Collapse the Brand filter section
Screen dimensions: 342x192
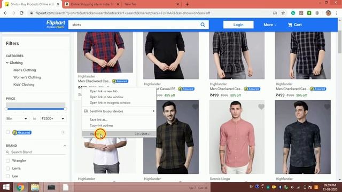tap(65, 146)
